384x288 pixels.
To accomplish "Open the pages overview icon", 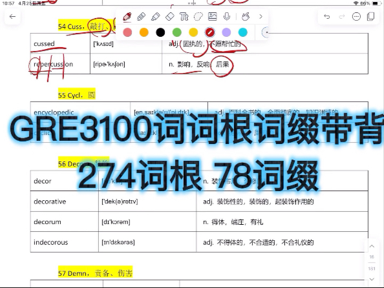I will 371,17.
